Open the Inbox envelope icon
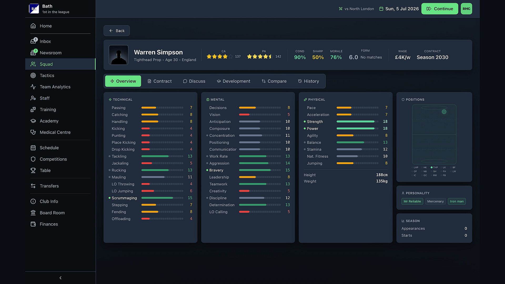This screenshot has width=505, height=284. coord(33,41)
